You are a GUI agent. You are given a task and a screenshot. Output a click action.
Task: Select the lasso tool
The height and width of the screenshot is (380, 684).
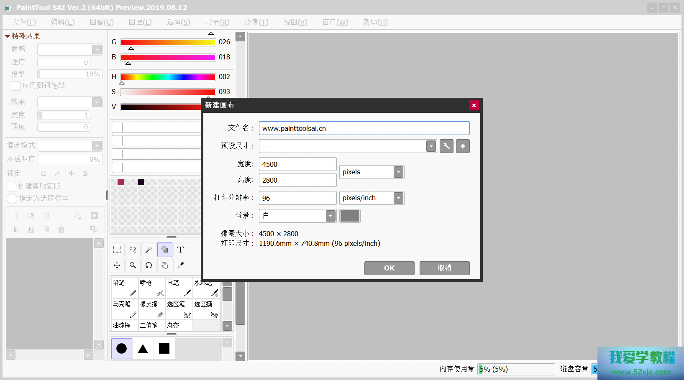click(133, 250)
